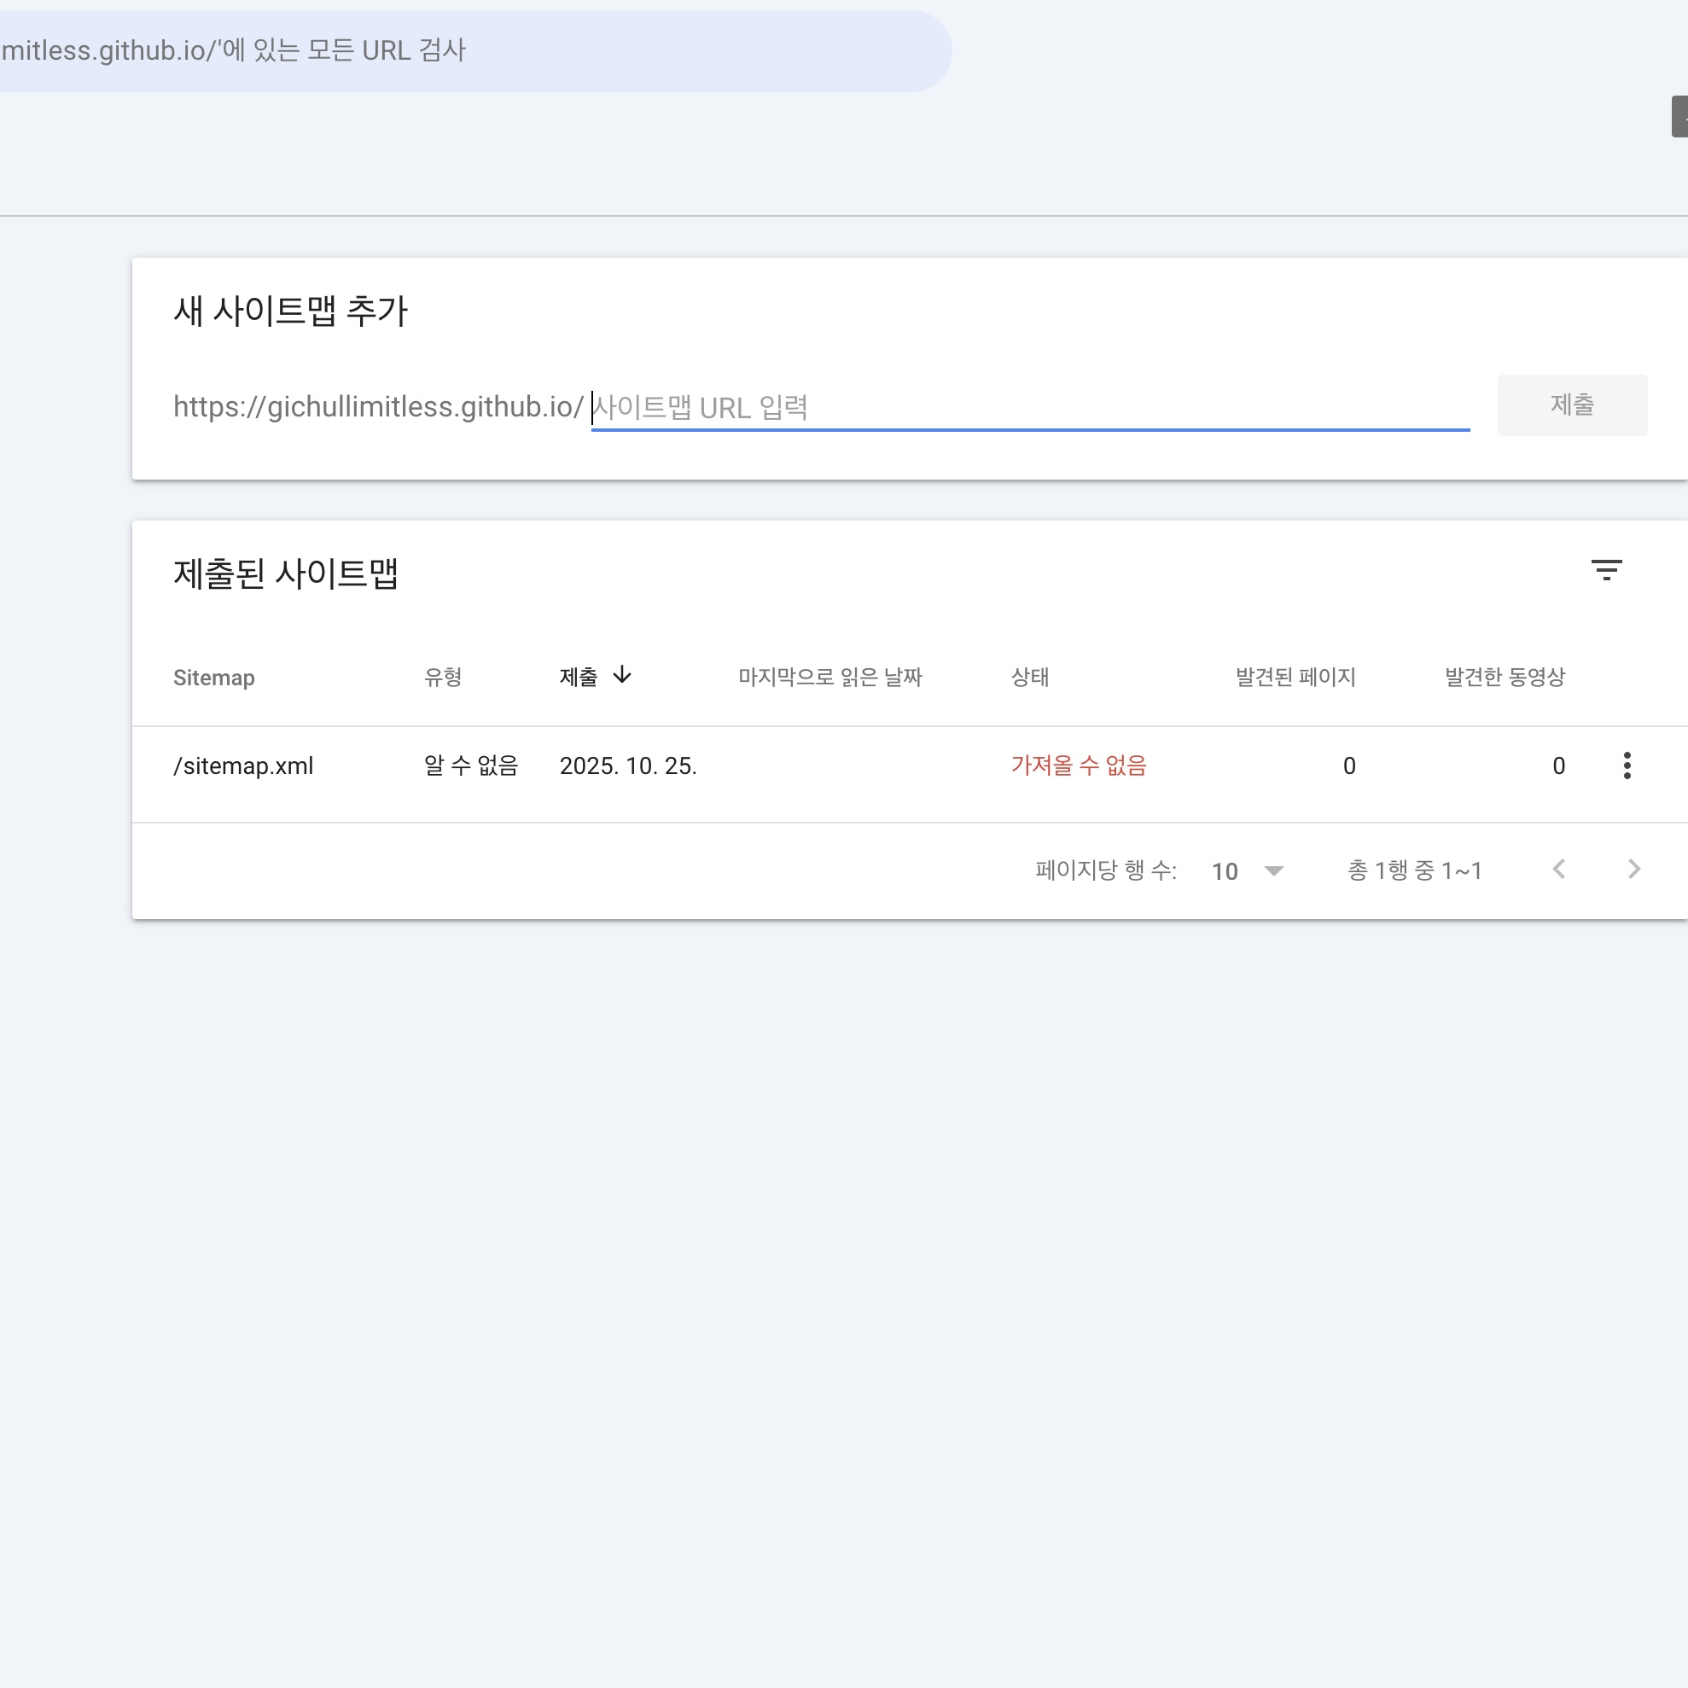Click the next page chevron icon
Image resolution: width=1688 pixels, height=1688 pixels.
point(1633,870)
